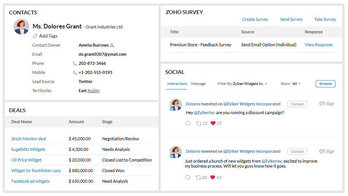This screenshot has height=196, width=348.
Task: Click the Streams button
Action: (x=325, y=84)
